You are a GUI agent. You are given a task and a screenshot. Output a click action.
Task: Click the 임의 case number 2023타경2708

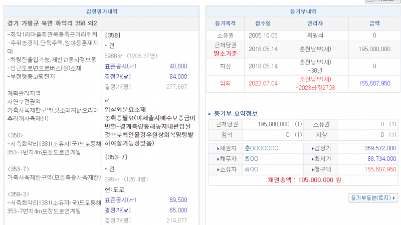point(315,87)
